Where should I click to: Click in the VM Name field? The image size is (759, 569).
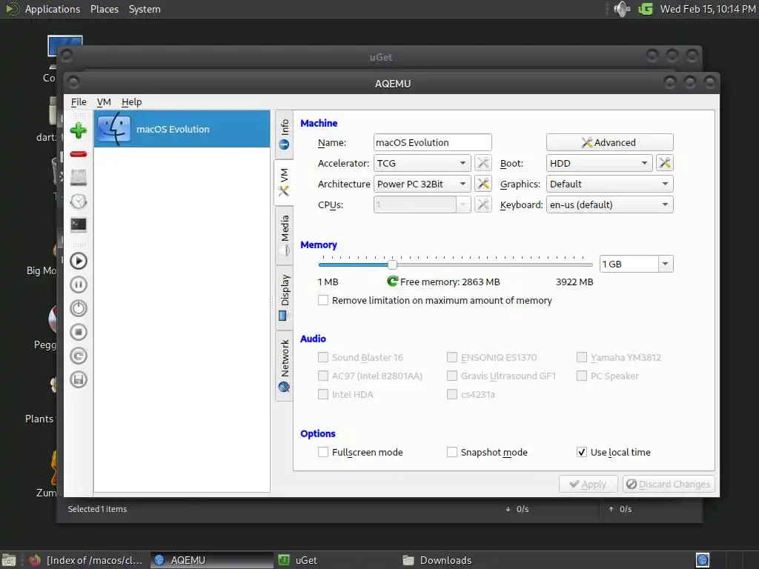pyautogui.click(x=433, y=142)
